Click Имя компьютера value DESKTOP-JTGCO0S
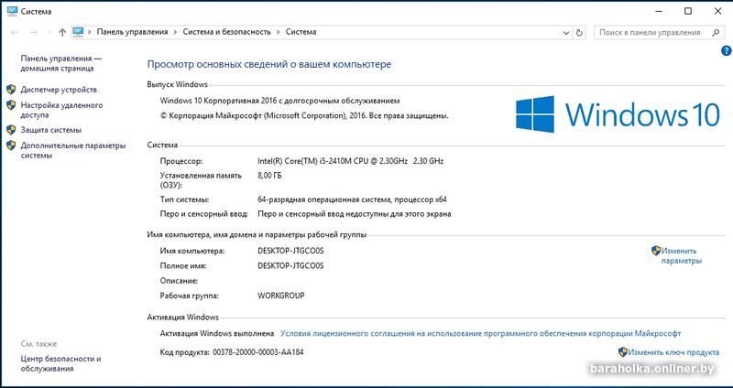 coord(290,251)
